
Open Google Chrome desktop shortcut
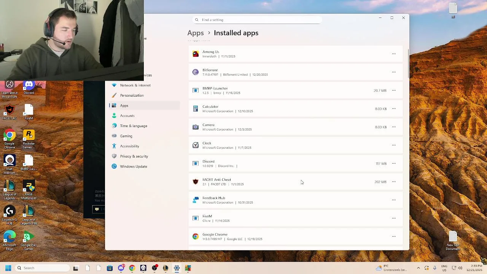pos(10,139)
